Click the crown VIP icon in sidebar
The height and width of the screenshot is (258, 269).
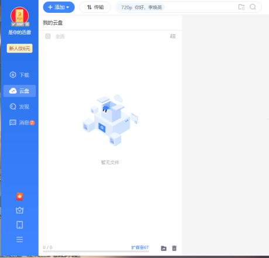click(19, 211)
